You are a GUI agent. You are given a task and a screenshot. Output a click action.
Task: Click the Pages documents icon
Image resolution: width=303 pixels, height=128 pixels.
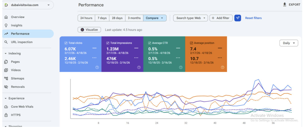click(x=6, y=62)
